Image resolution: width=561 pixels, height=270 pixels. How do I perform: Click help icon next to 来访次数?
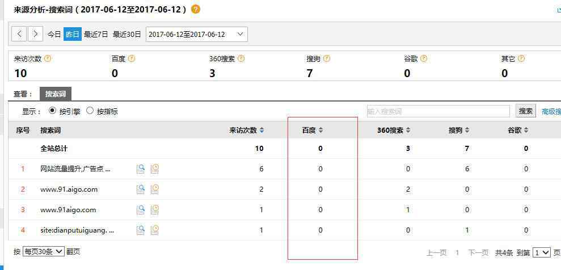click(x=47, y=58)
